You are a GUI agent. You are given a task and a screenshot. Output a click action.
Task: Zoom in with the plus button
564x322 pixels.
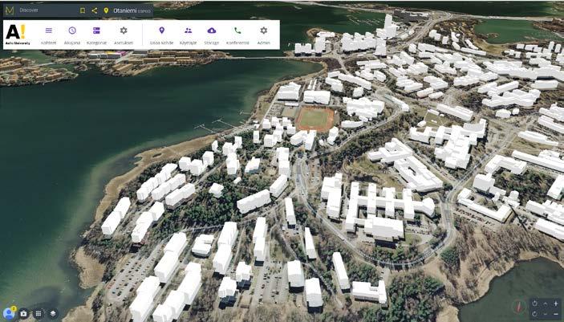coord(556,304)
